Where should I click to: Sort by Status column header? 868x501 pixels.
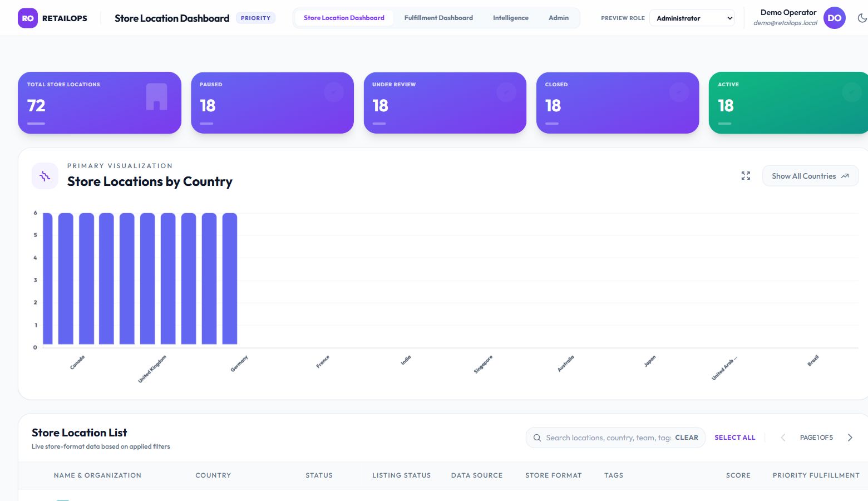319,475
